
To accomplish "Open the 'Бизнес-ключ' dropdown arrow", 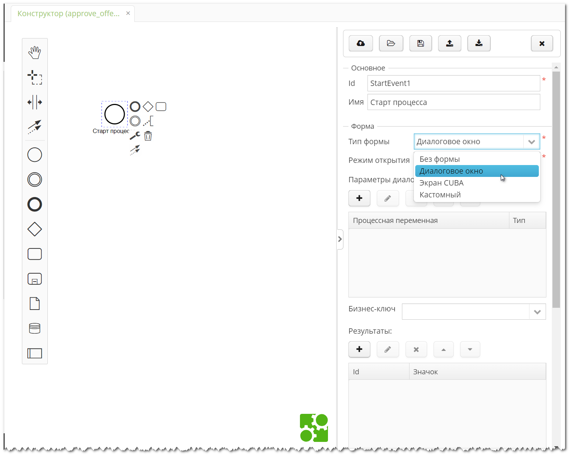I will click(x=537, y=312).
